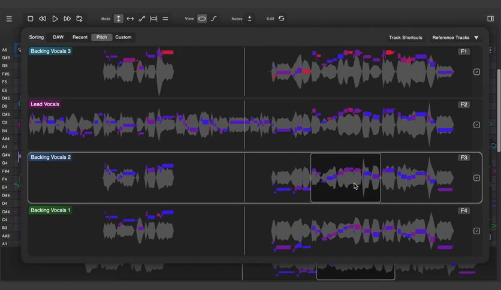Toggle loop playback icon
The width and height of the screenshot is (501, 290).
(x=79, y=19)
